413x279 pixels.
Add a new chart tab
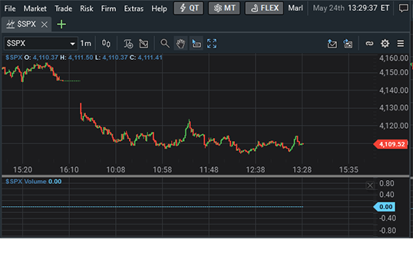[x=61, y=25]
